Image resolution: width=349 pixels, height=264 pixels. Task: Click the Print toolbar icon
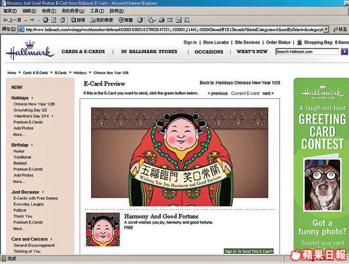click(161, 20)
